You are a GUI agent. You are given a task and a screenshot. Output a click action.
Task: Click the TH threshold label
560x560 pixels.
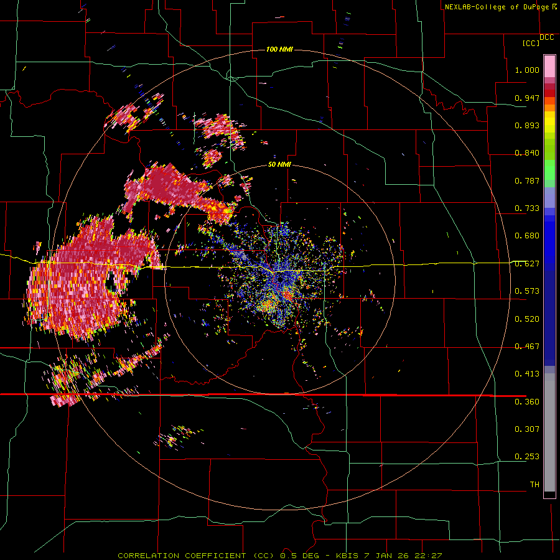click(534, 484)
